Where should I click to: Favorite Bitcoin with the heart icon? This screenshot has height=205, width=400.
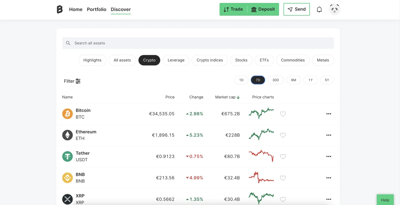[x=283, y=114]
